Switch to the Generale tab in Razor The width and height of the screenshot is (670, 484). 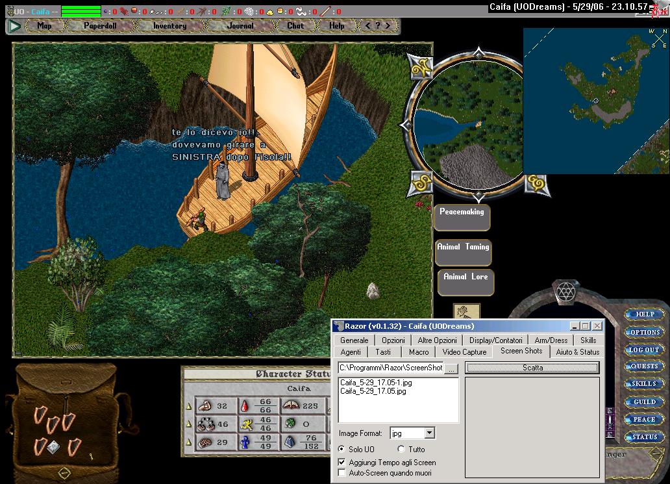click(354, 340)
